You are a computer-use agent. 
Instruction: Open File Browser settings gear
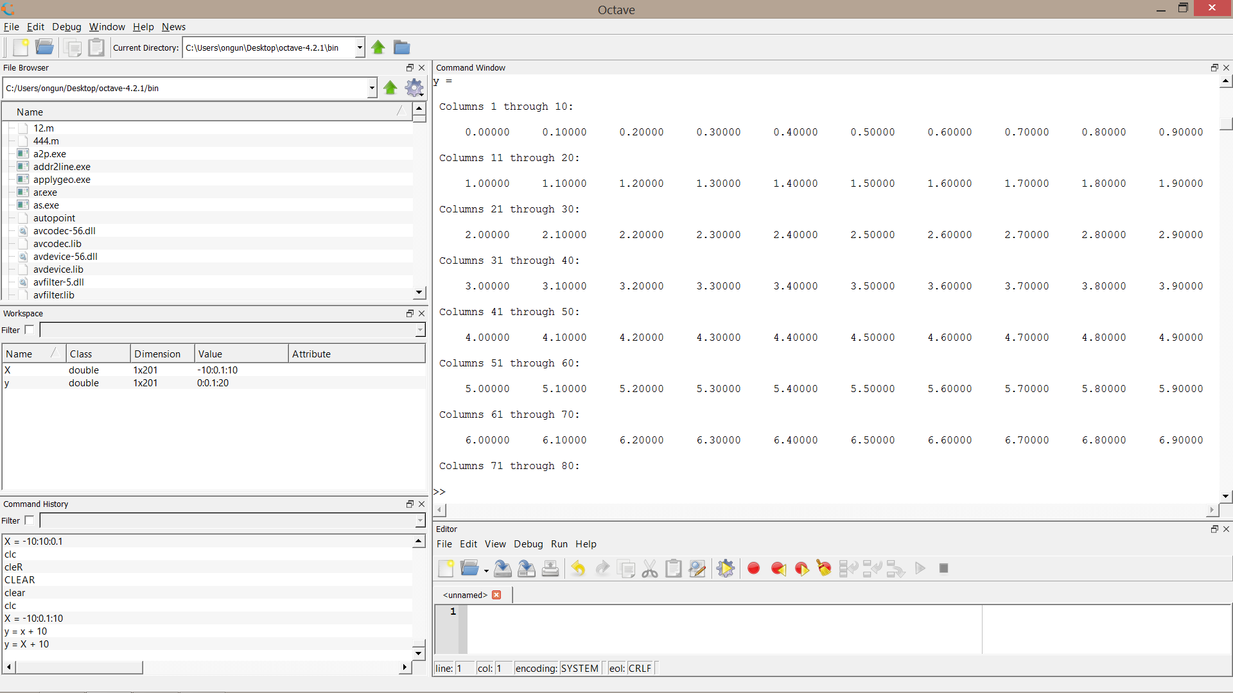point(414,88)
